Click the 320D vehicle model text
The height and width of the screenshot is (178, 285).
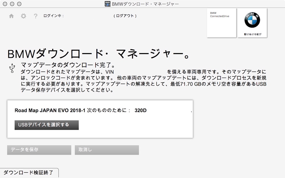pos(140,110)
